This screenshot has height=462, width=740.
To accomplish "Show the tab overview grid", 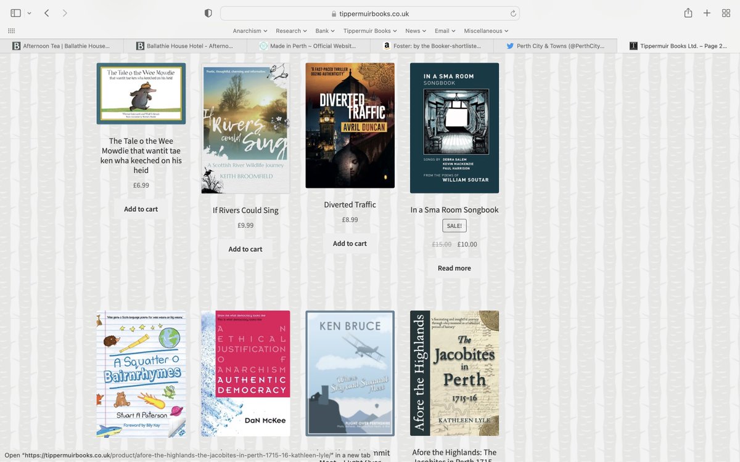I will (x=726, y=13).
